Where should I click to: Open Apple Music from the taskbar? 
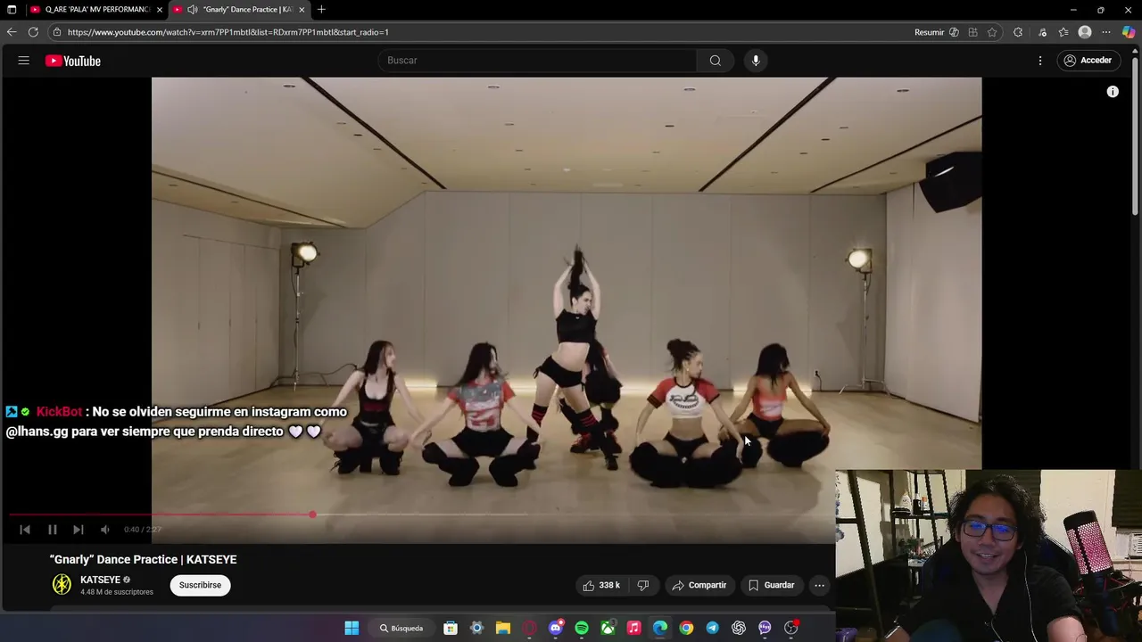coord(633,628)
